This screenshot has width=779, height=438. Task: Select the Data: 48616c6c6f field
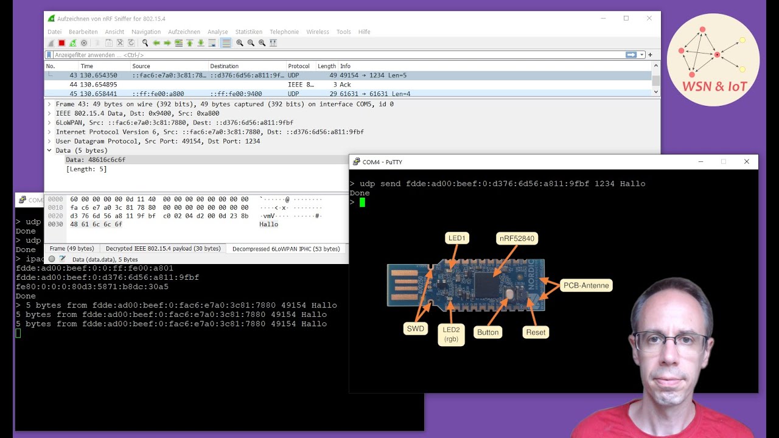pos(96,159)
